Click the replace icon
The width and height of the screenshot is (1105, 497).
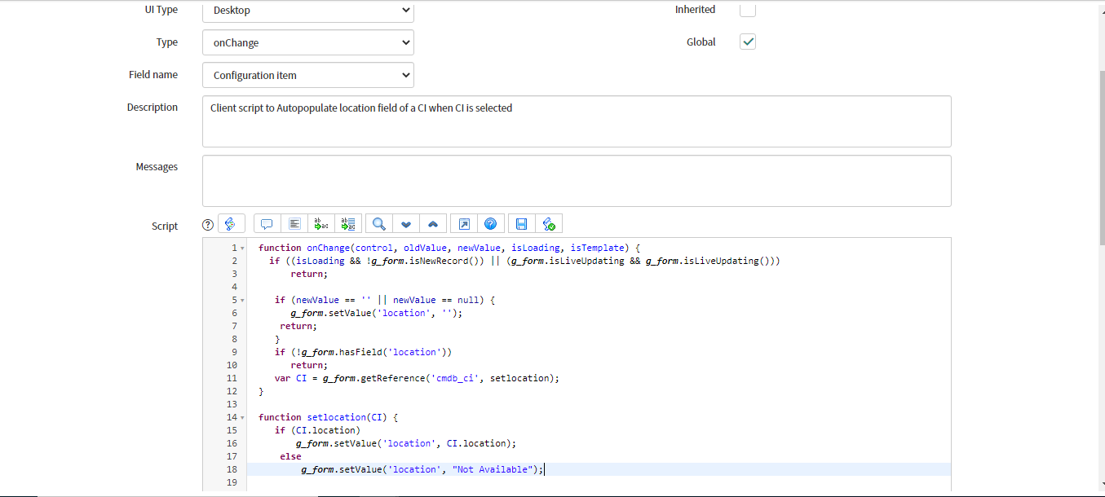(322, 224)
